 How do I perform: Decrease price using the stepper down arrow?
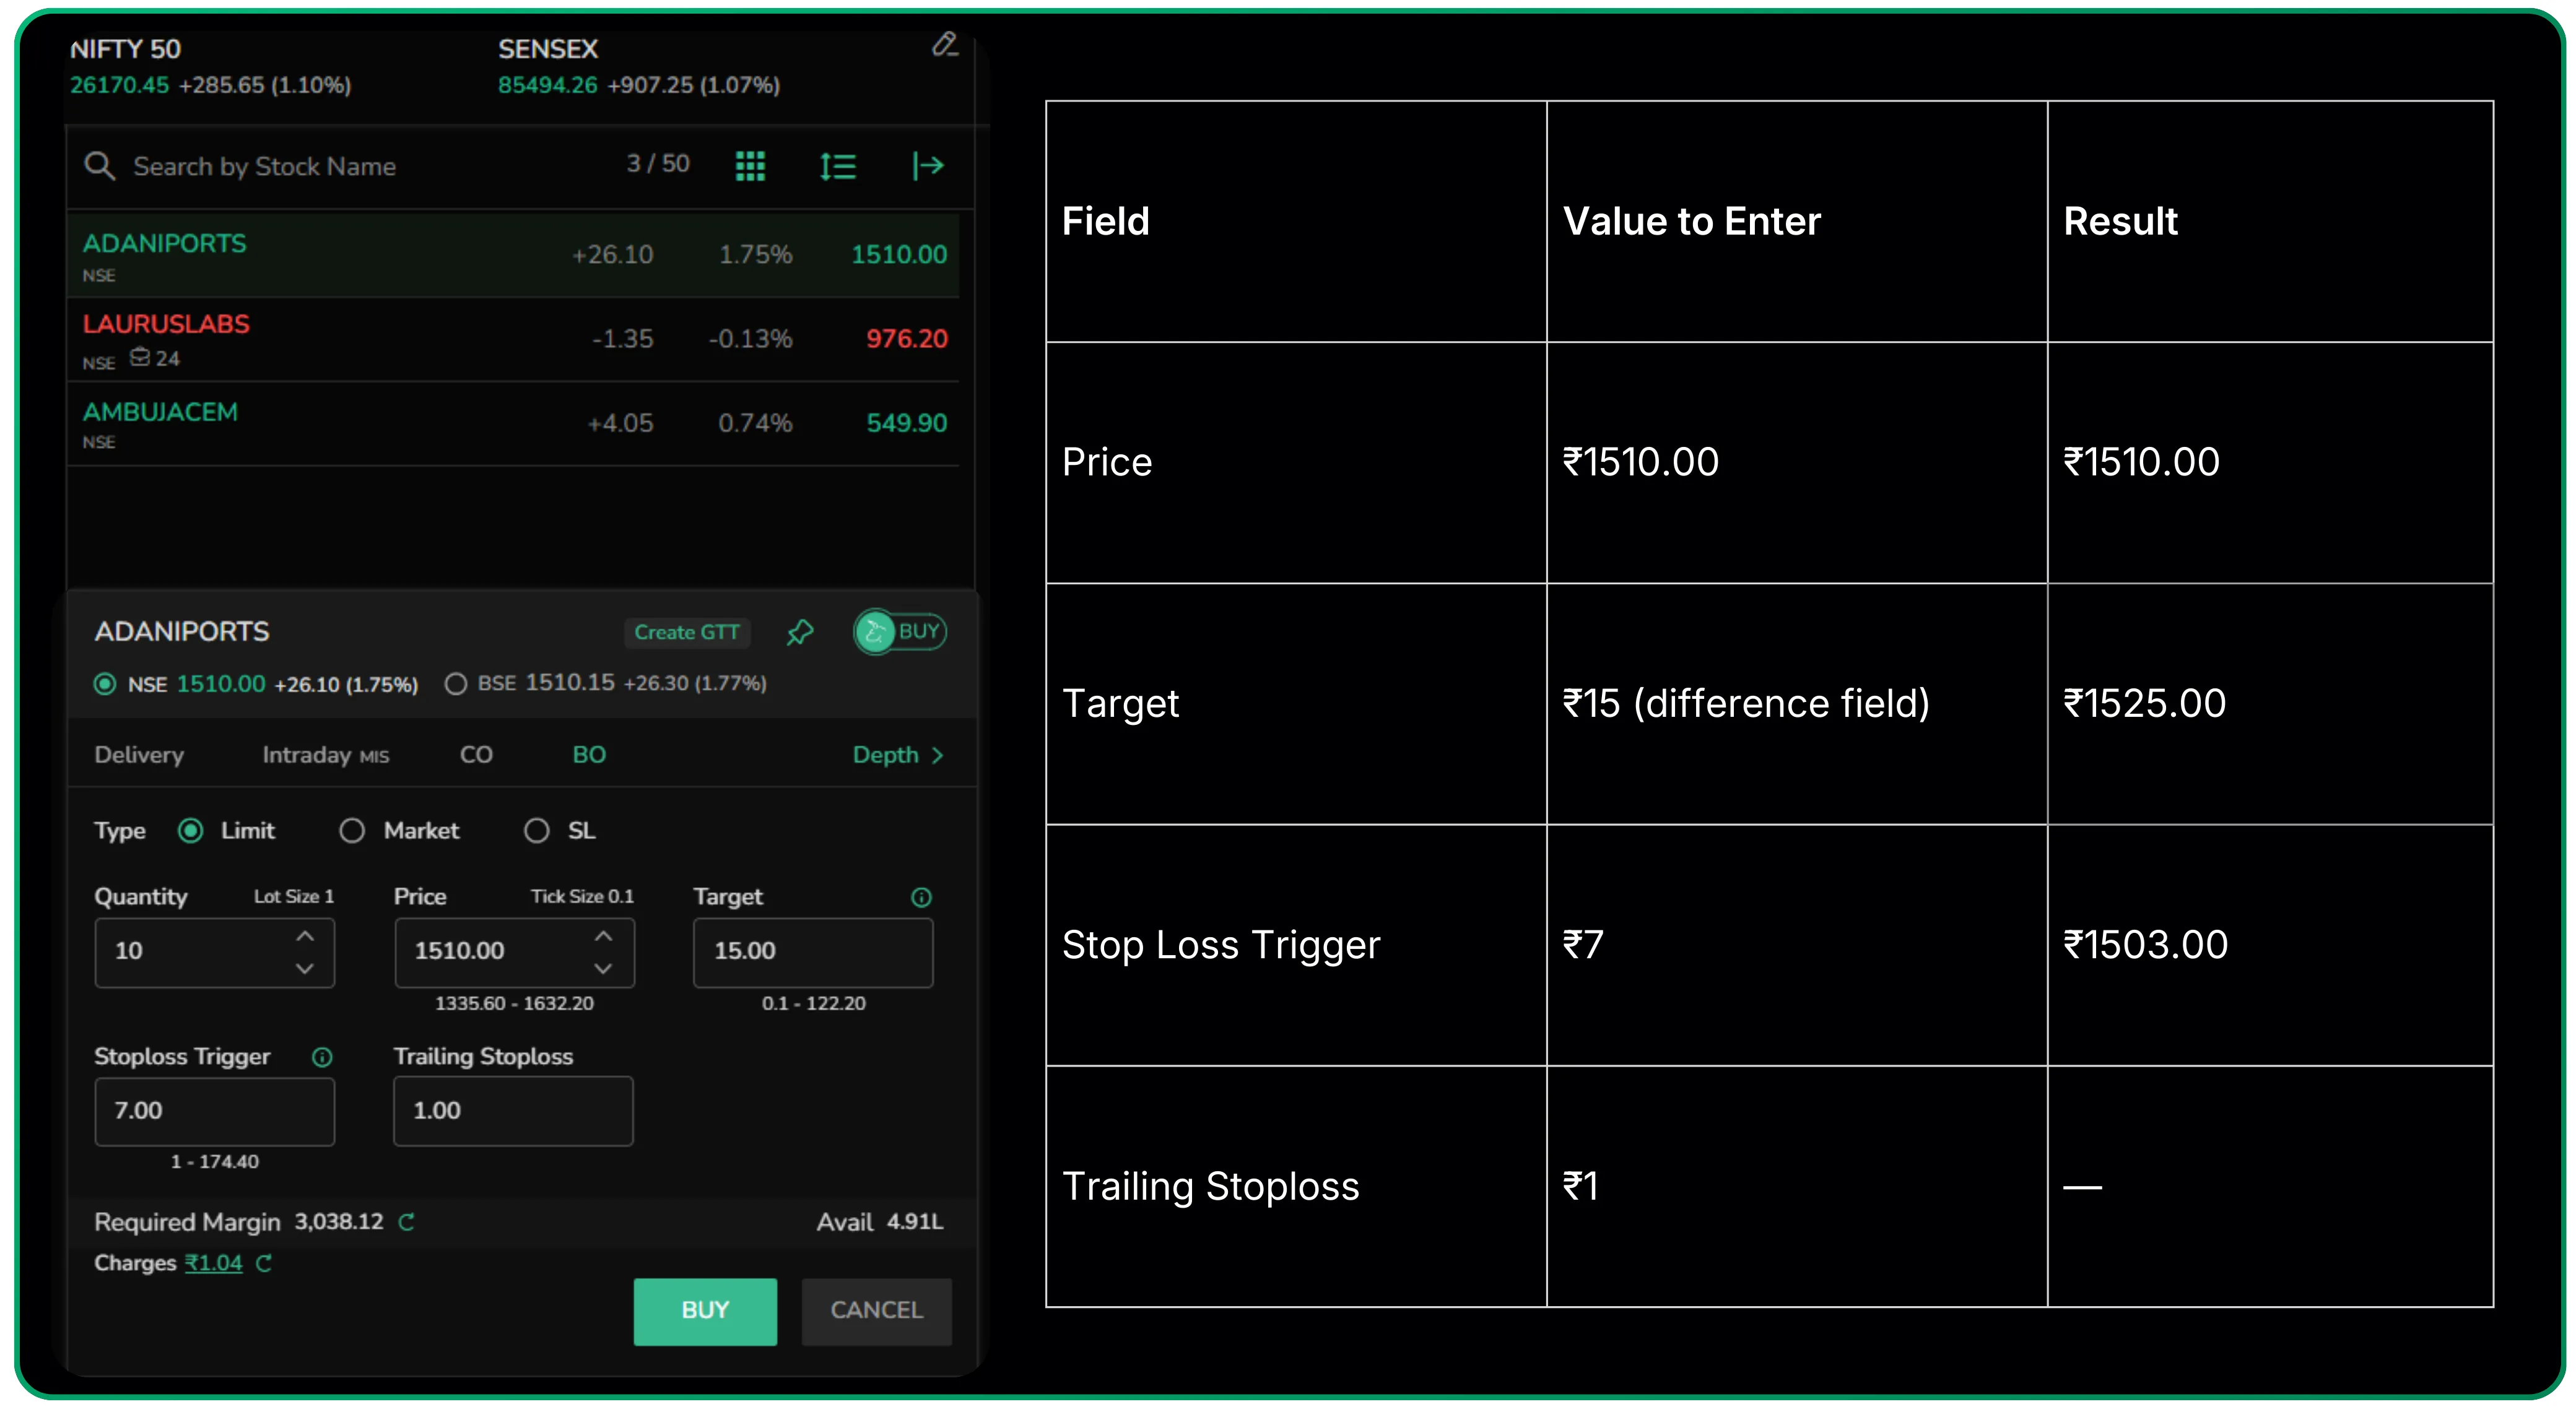[602, 968]
